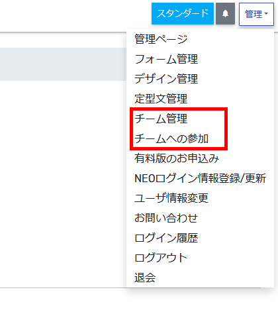Open チーム管理 in highlighted box
Viewport: 278px width, 312px height.
click(161, 119)
